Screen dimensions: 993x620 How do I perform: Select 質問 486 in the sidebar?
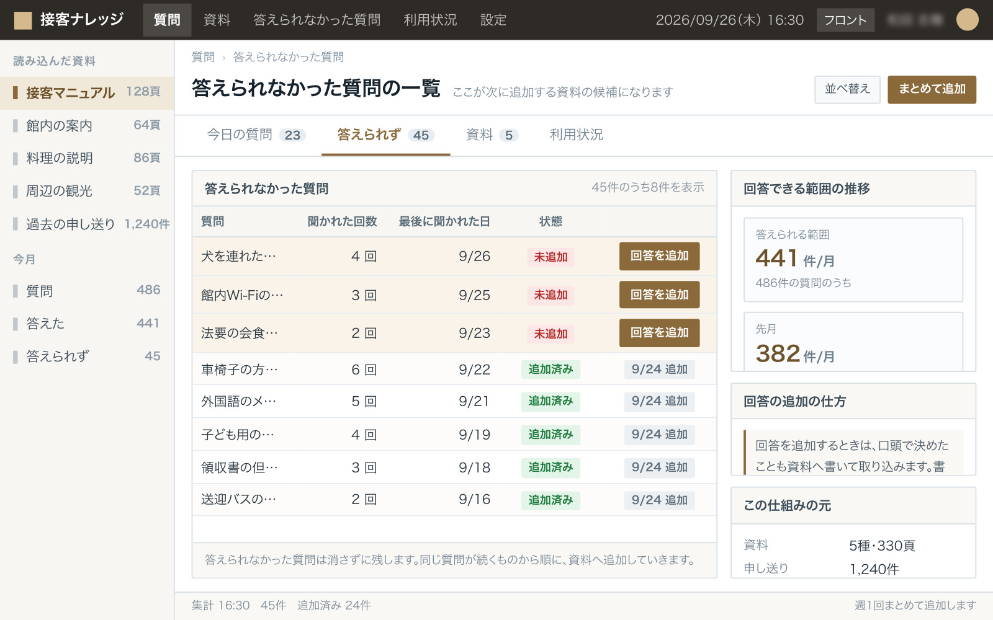87,291
